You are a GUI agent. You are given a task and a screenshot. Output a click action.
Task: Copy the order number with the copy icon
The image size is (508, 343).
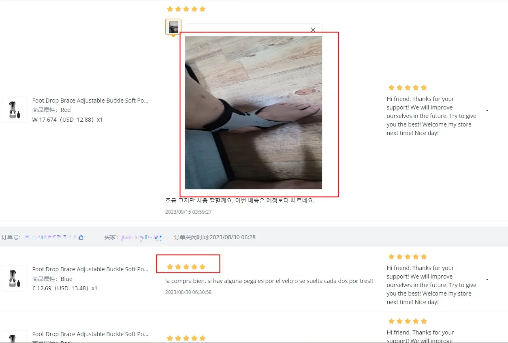click(81, 237)
